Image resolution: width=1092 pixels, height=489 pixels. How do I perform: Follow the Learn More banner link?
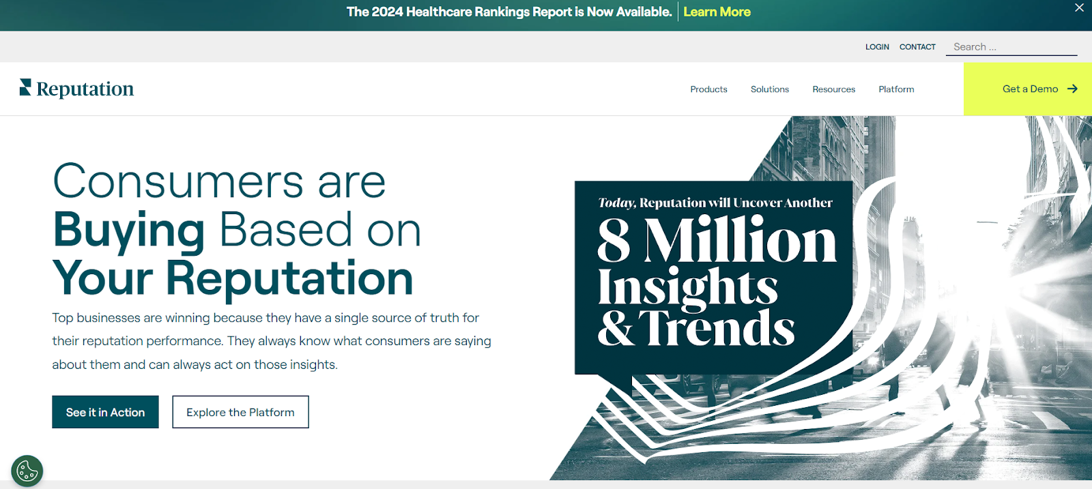tap(717, 12)
